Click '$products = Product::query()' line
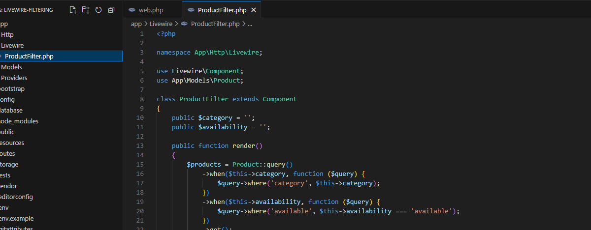Image resolution: width=591 pixels, height=230 pixels. pos(240,164)
